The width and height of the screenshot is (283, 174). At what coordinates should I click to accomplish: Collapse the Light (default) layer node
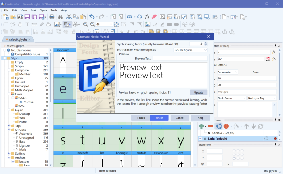click(200, 139)
